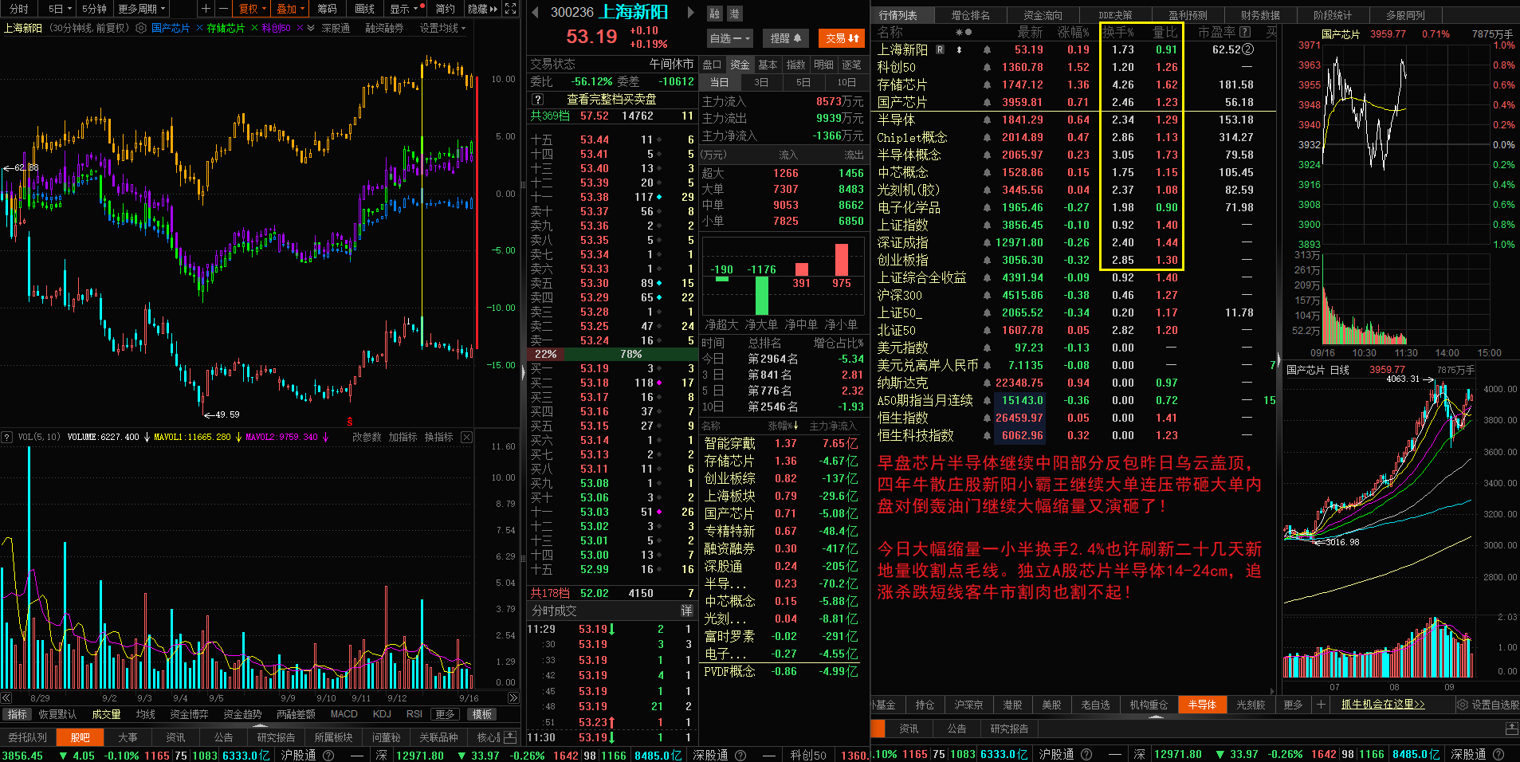Click bell icon in 半导体 list row
Viewport: 1520px width, 762px height.
click(x=987, y=120)
